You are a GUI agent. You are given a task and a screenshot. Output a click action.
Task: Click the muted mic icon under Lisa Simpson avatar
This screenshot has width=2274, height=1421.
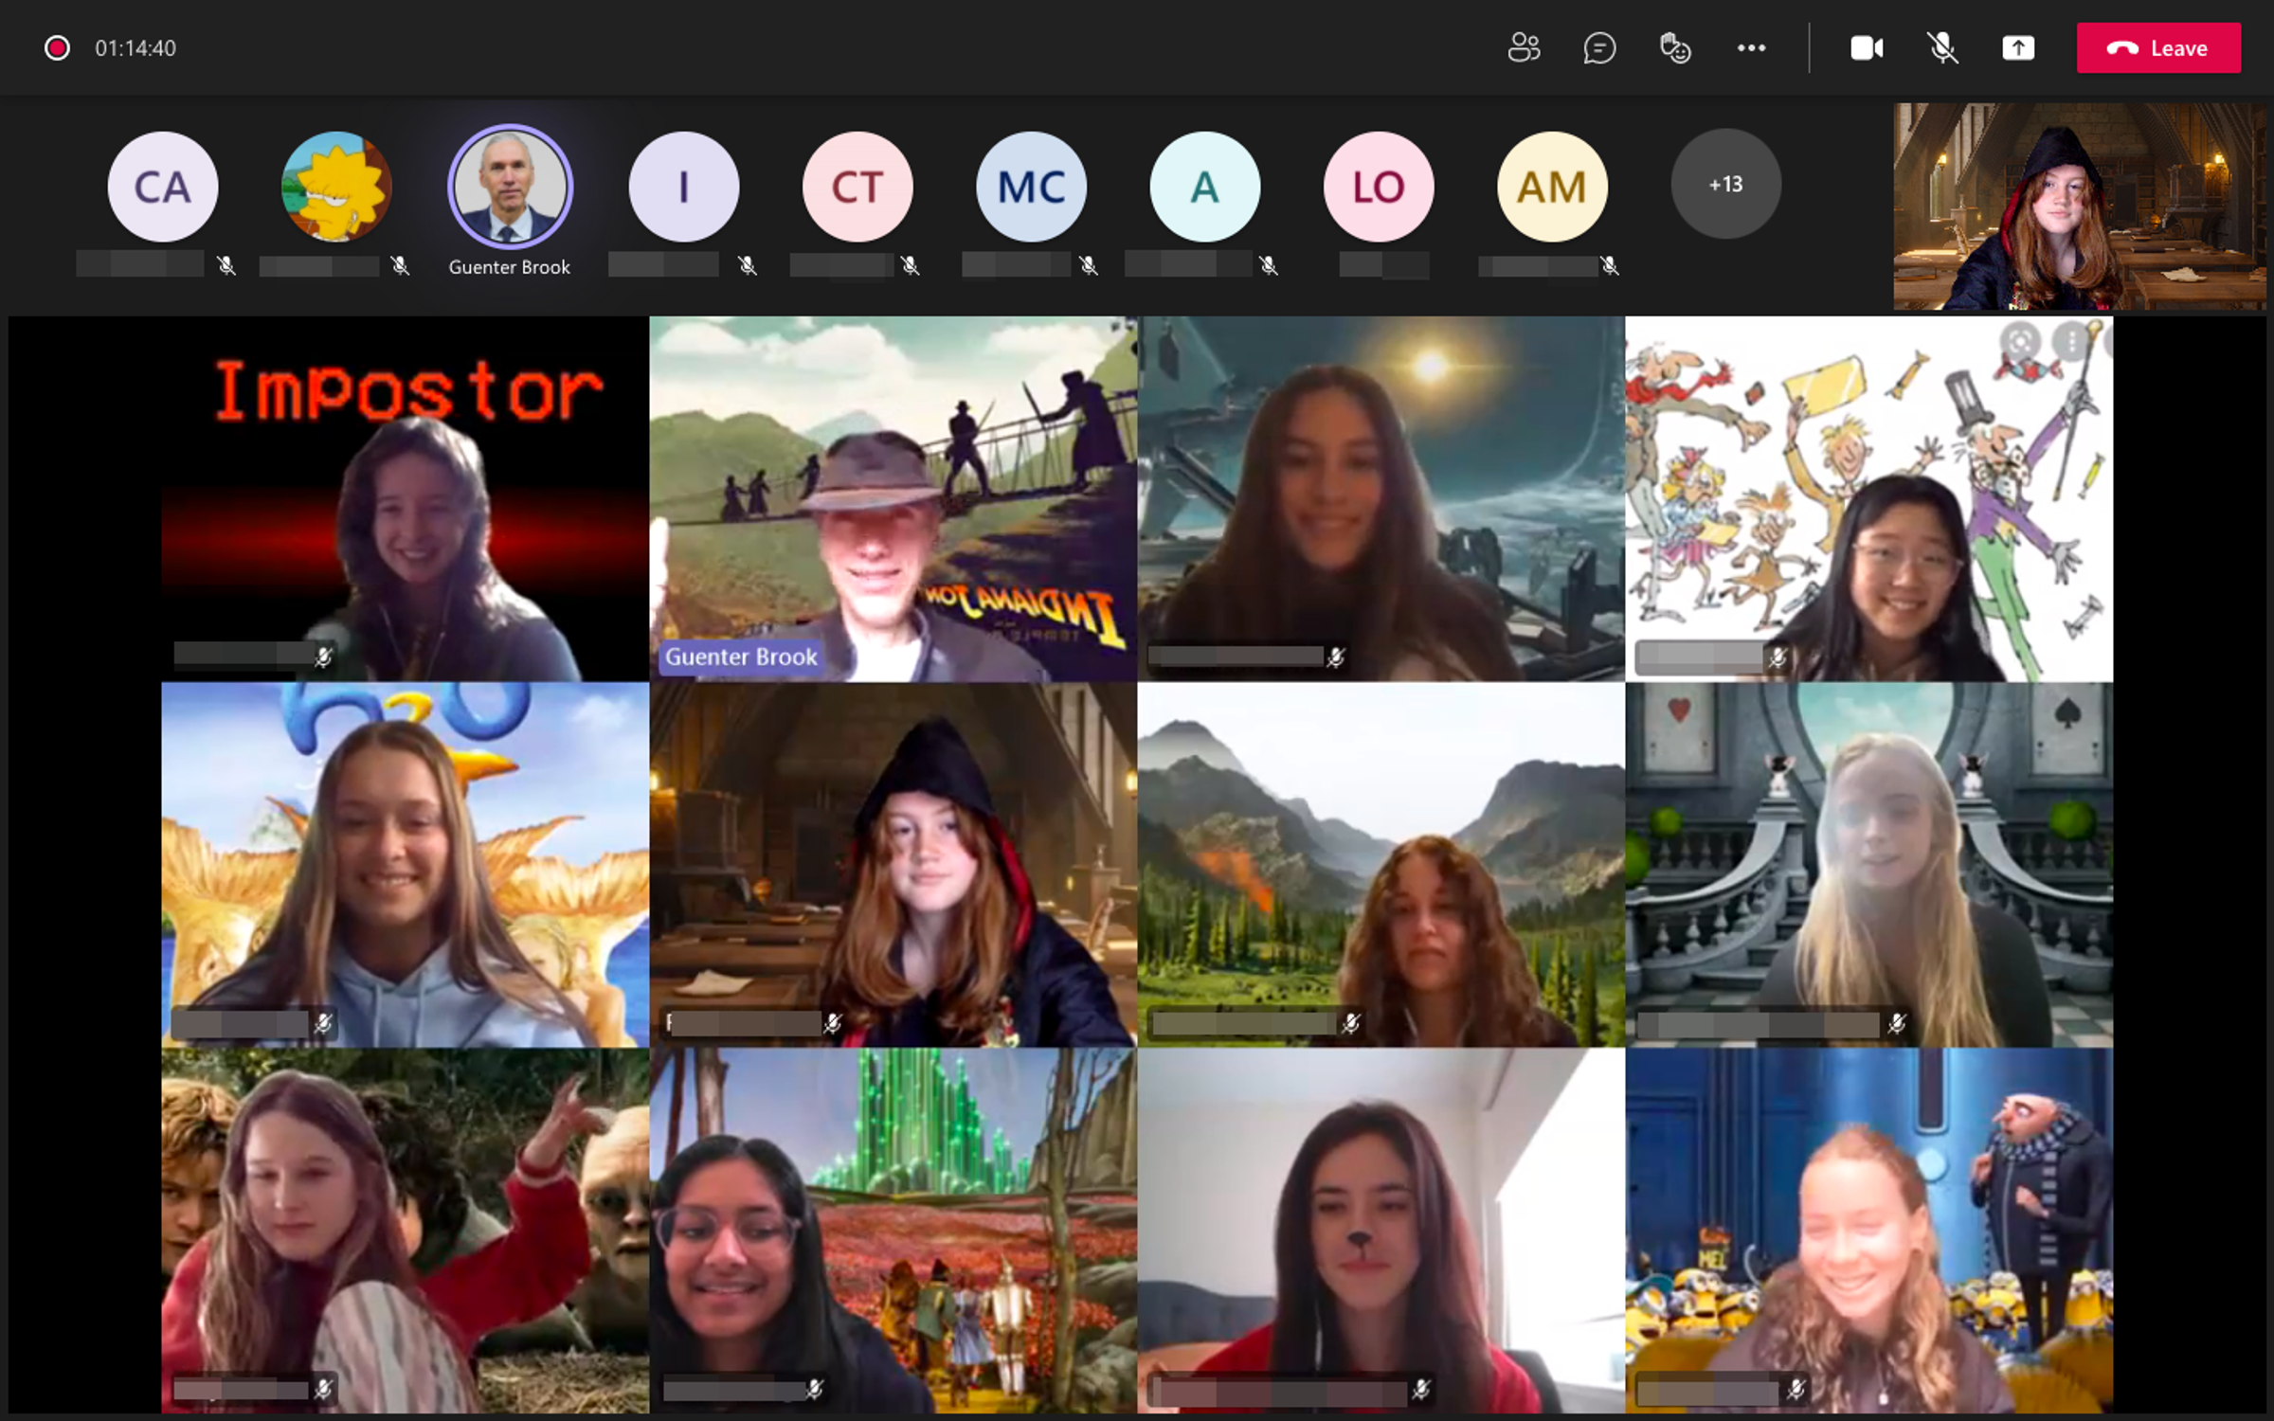tap(401, 265)
